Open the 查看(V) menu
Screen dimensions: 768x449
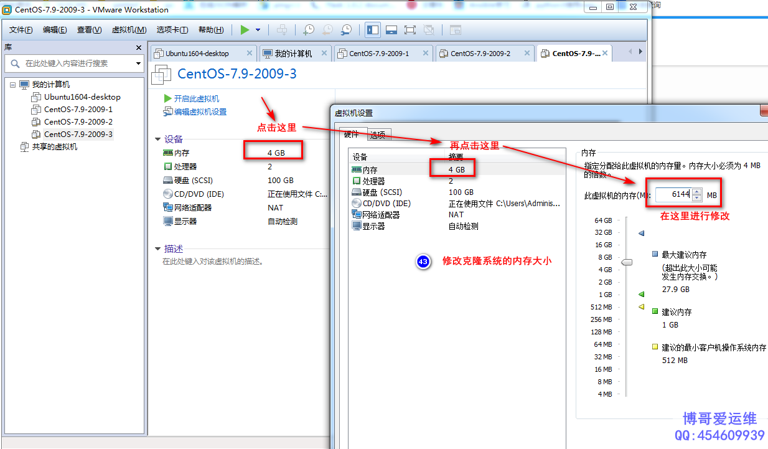coord(89,30)
